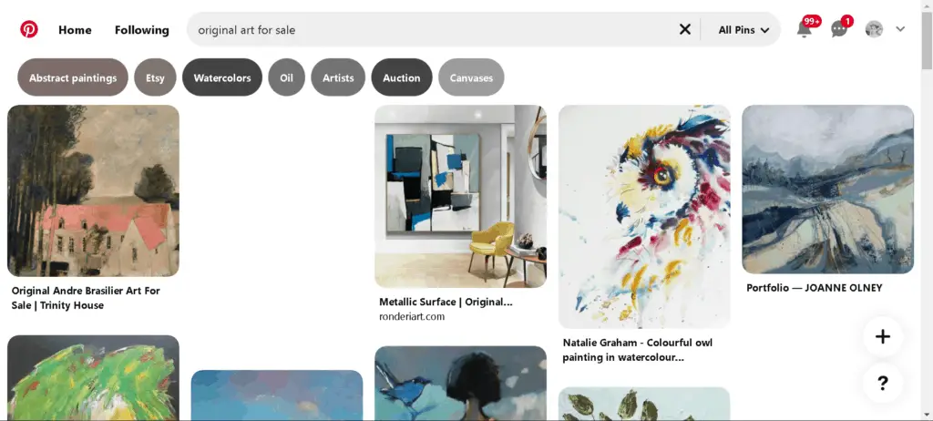The image size is (933, 421).
Task: Open the All Pins filter dropdown
Action: [743, 30]
